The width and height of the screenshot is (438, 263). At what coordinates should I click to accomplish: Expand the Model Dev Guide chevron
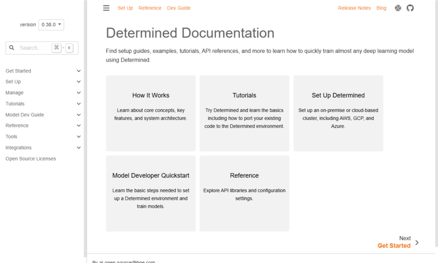tap(79, 115)
